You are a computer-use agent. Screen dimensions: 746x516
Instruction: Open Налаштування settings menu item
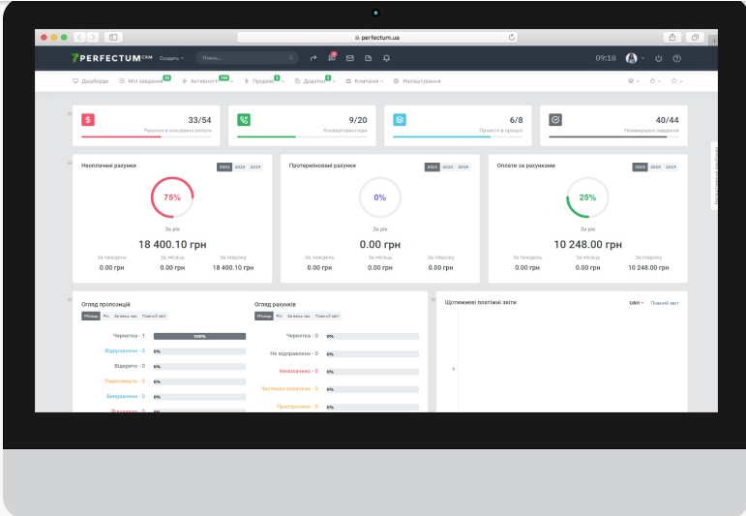(417, 81)
